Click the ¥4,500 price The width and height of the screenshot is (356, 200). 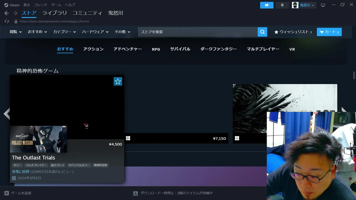point(115,144)
